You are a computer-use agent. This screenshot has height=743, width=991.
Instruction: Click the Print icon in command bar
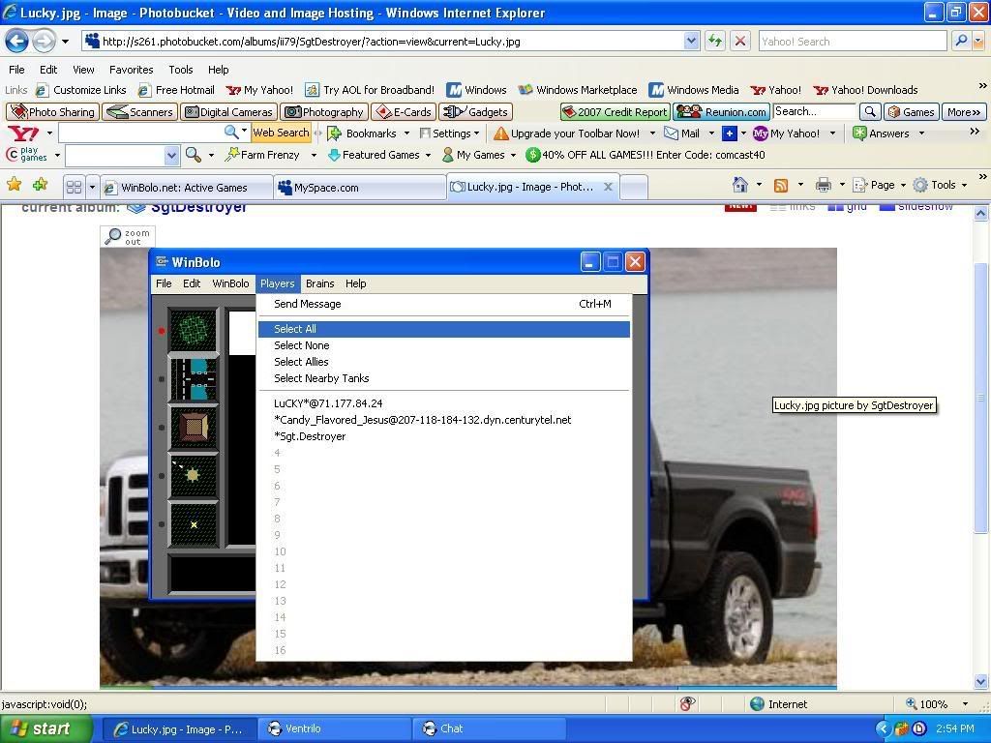coord(823,185)
